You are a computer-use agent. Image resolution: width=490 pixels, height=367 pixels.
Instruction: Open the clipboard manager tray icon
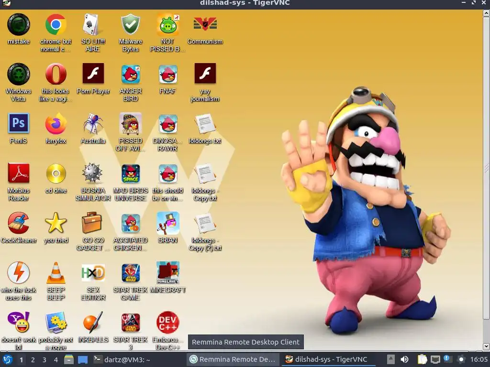tap(422, 359)
